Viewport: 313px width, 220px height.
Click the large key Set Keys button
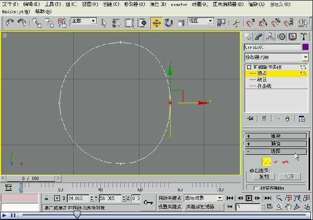tap(148, 202)
